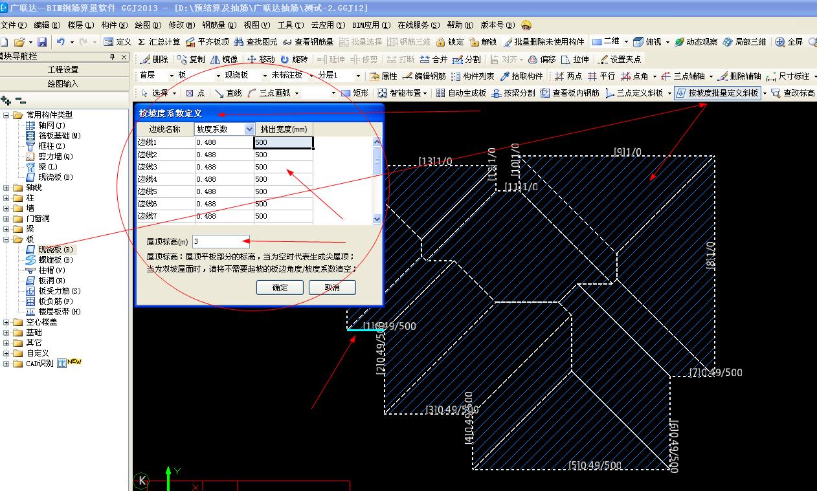Click 两点 auxiliary axis tool
The height and width of the screenshot is (491, 817).
tap(568, 76)
